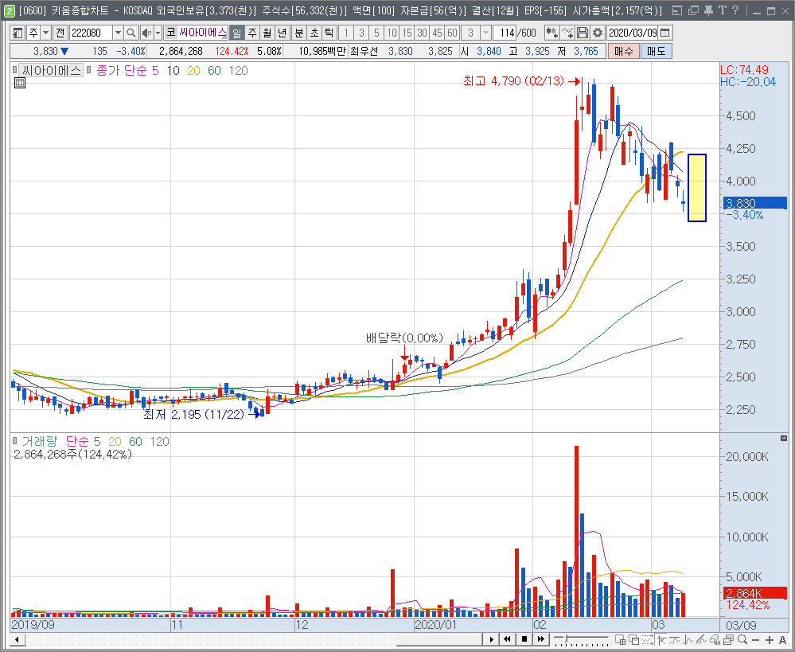Image resolution: width=795 pixels, height=652 pixels.
Task: Toggle minute (분) period button
Action: tap(299, 33)
